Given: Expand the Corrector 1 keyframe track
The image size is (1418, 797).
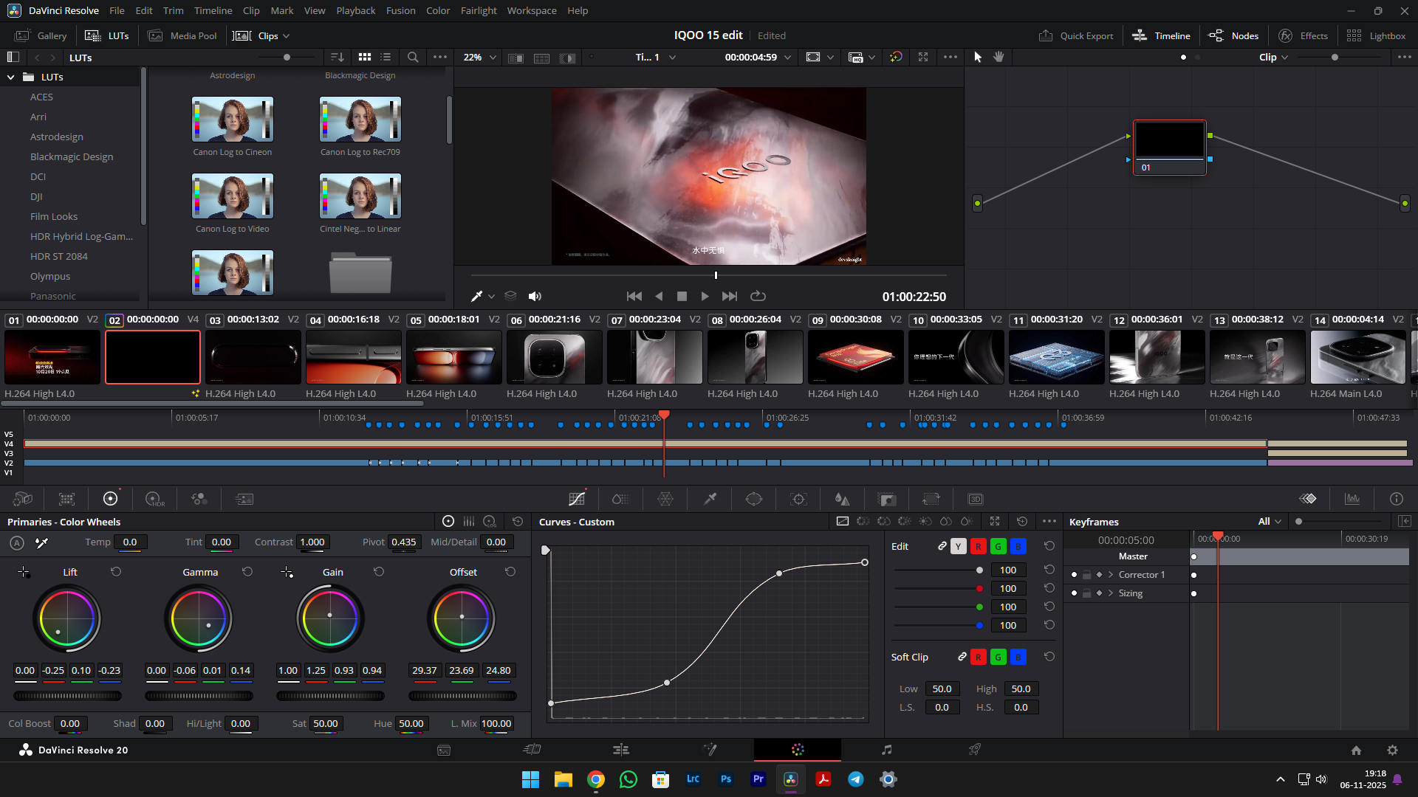Looking at the screenshot, I should (x=1111, y=575).
